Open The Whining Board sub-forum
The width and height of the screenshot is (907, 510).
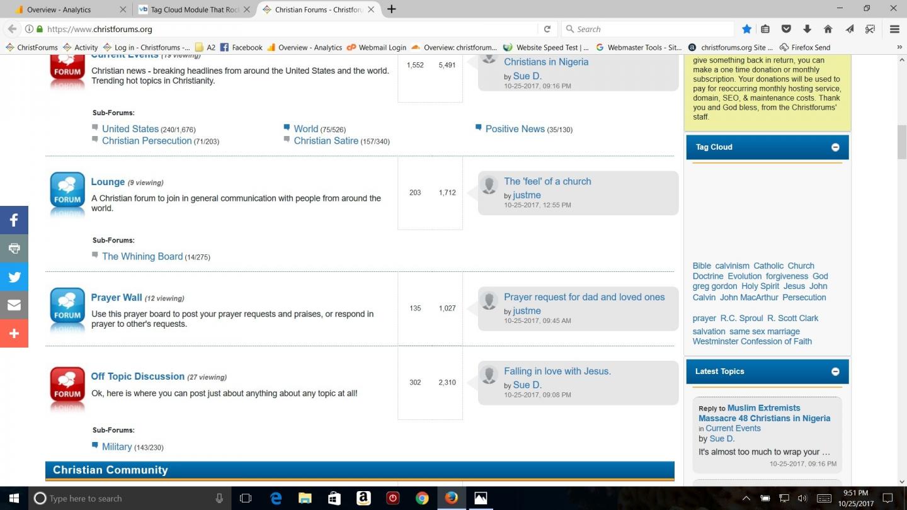[x=142, y=257]
